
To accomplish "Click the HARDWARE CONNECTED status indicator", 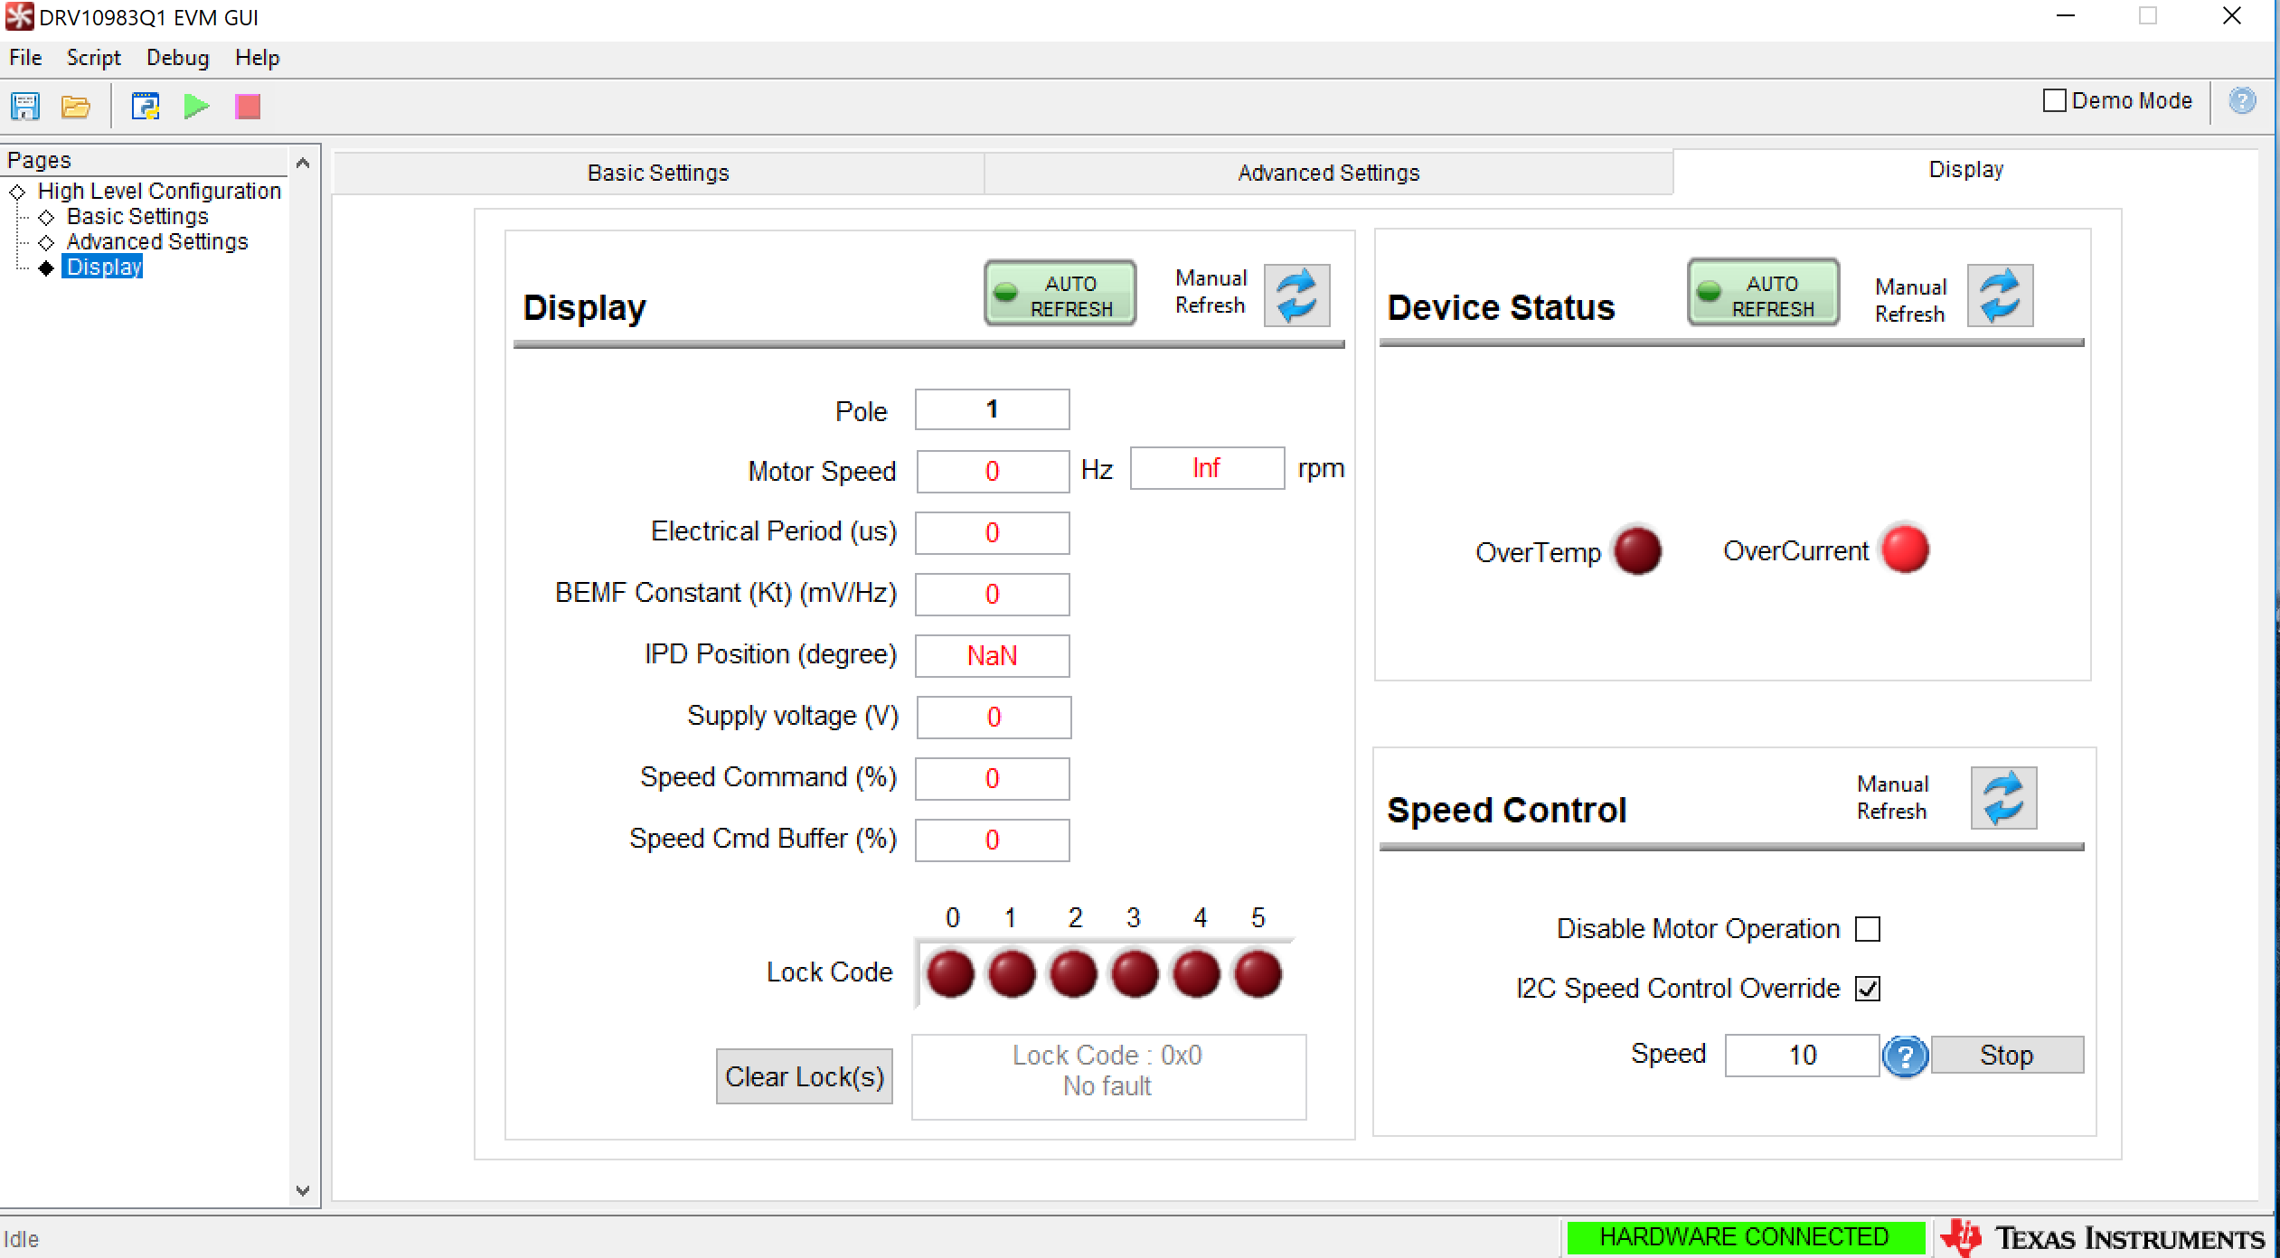I will point(1745,1237).
